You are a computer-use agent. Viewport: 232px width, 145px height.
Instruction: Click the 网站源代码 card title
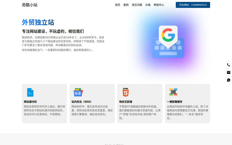coord(30,102)
